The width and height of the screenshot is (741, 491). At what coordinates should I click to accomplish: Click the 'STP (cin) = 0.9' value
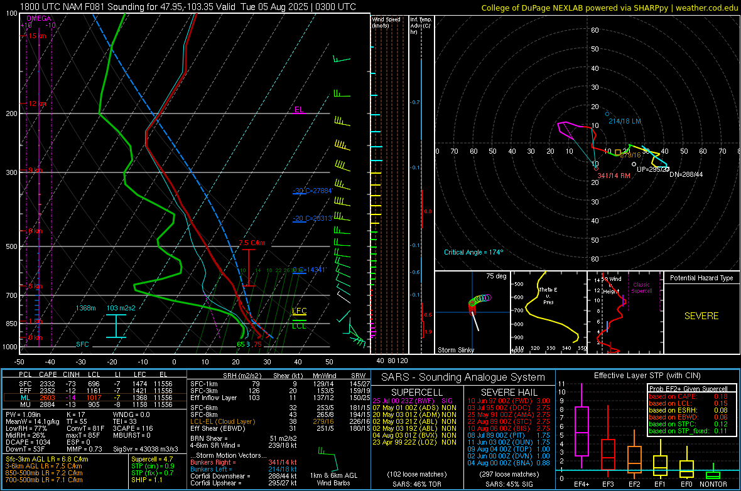[x=153, y=466]
